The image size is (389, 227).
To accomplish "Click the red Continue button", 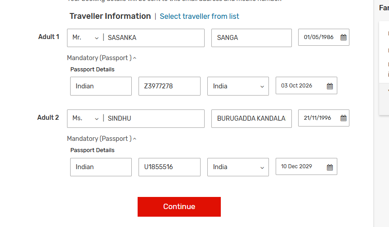I will [179, 207].
